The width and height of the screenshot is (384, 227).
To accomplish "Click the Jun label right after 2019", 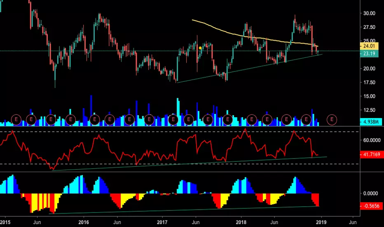I will pos(353,222).
